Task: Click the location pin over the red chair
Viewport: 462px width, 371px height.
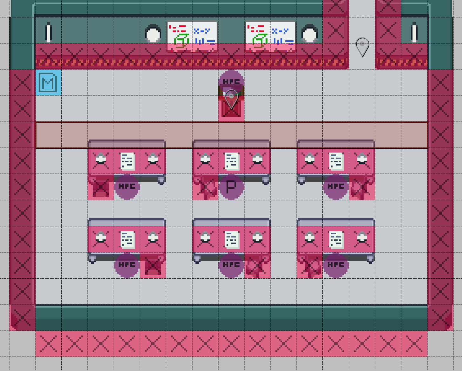Action: click(231, 99)
